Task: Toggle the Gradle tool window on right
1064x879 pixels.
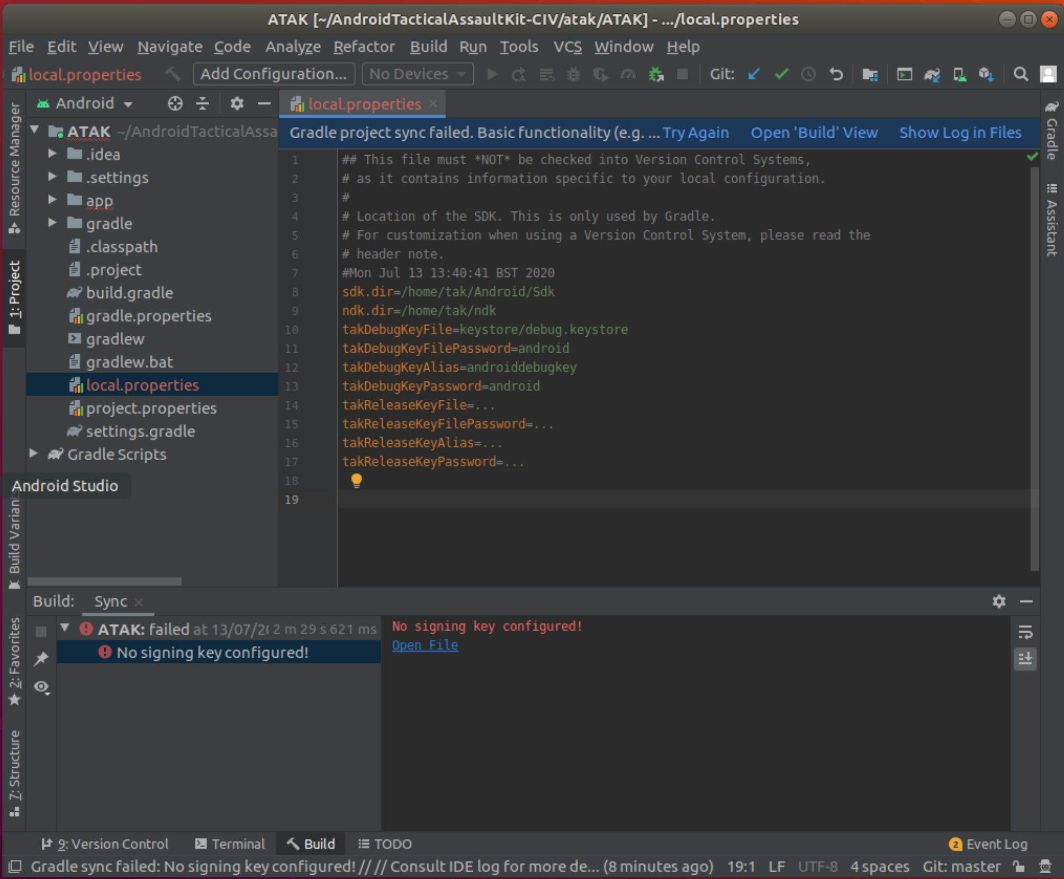Action: 1052,130
